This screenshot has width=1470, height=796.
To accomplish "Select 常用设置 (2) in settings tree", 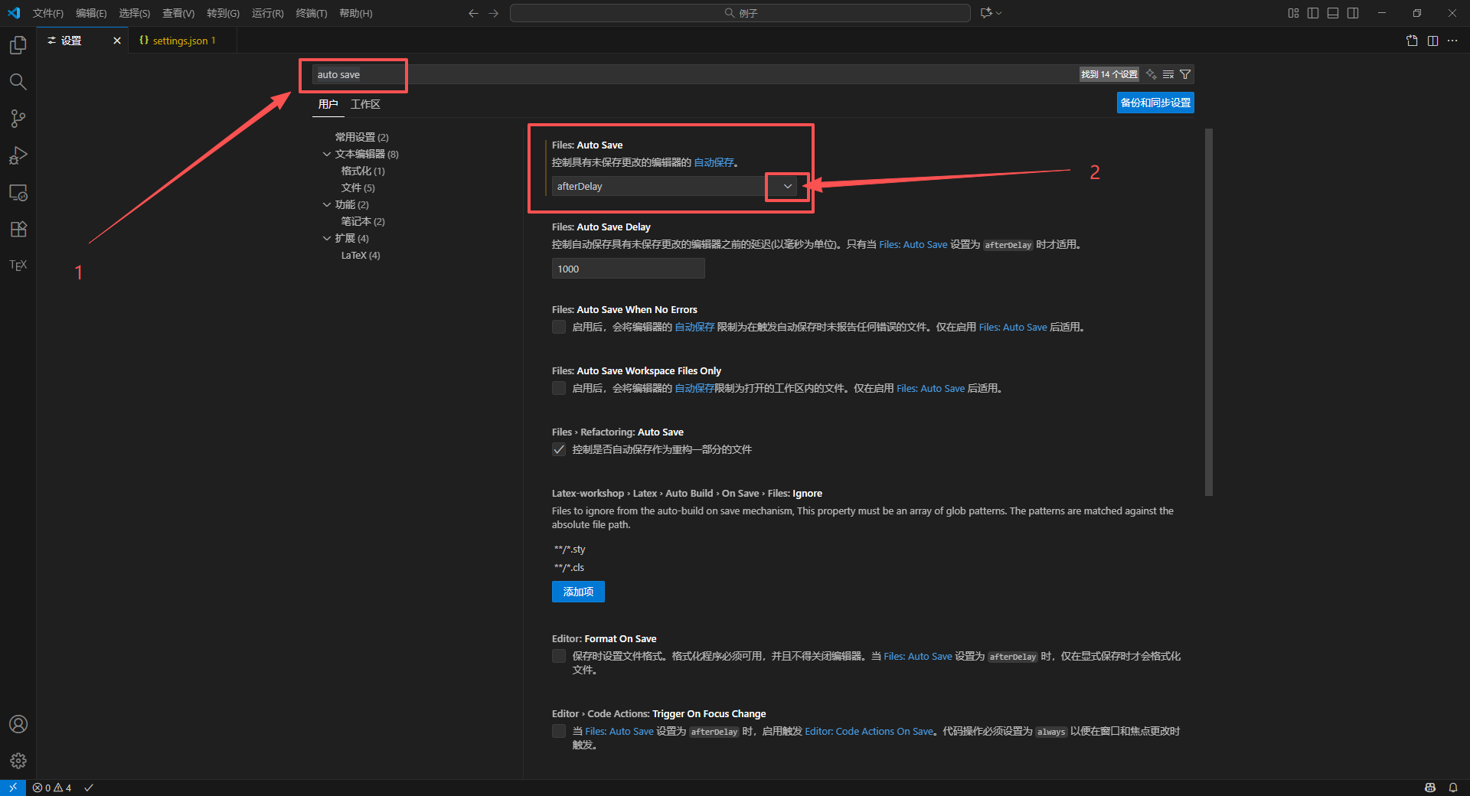I will 361,137.
